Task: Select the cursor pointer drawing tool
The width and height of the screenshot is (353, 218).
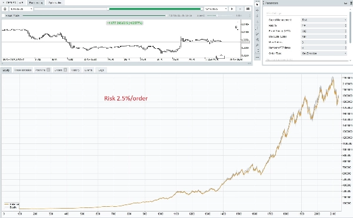Action: pyautogui.click(x=257, y=4)
